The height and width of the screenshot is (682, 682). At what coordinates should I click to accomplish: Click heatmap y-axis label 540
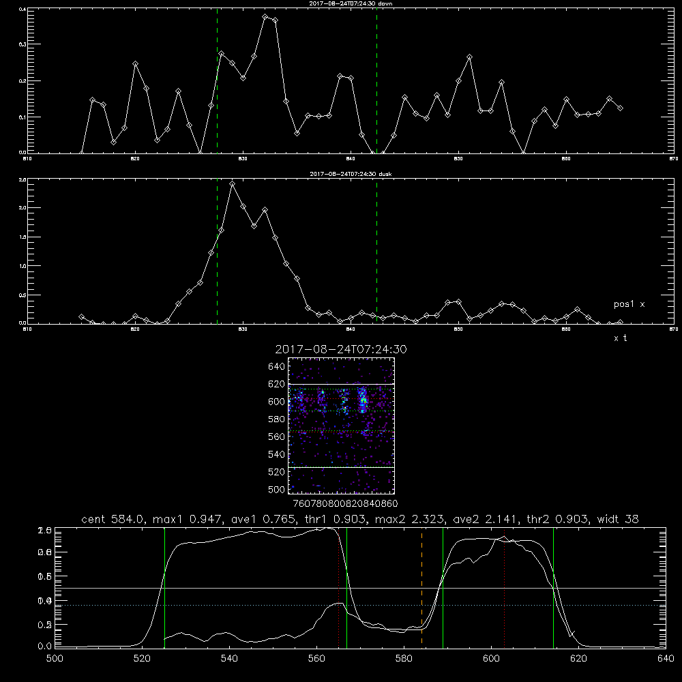277,454
